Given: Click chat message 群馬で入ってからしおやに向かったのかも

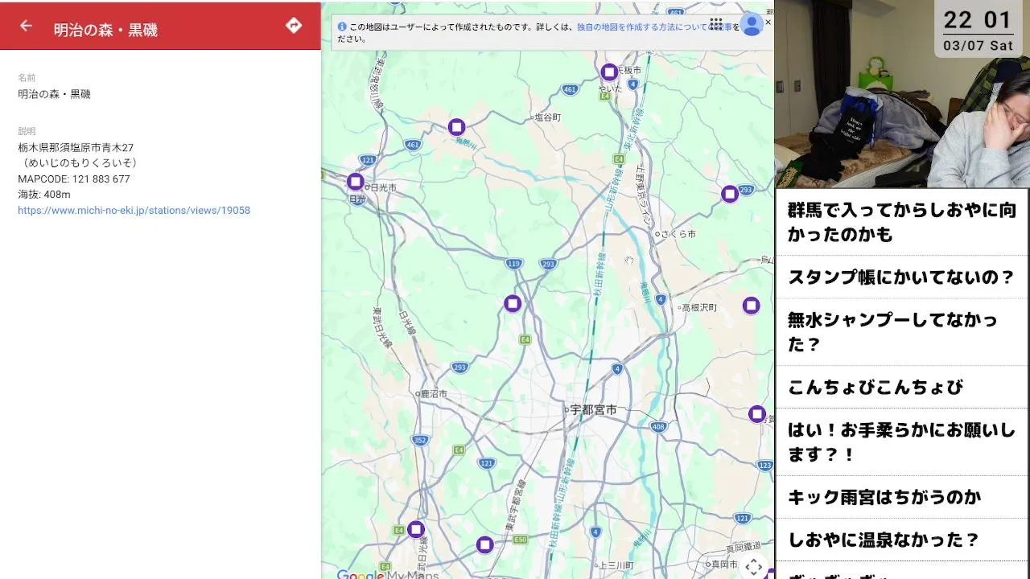Looking at the screenshot, I should click(x=902, y=223).
